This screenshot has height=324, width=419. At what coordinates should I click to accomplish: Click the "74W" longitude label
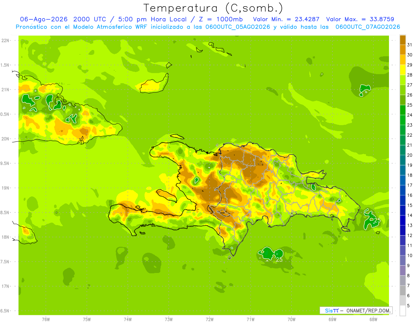[128, 319]
